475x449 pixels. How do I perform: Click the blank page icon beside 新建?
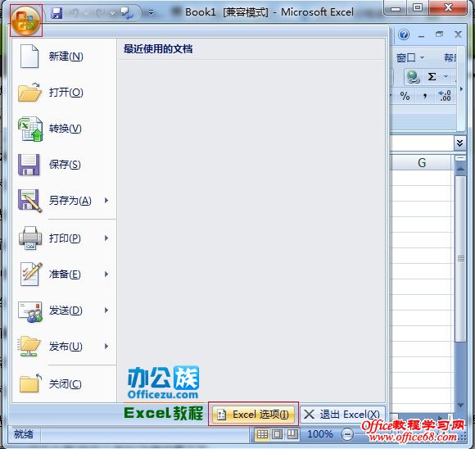click(x=29, y=56)
